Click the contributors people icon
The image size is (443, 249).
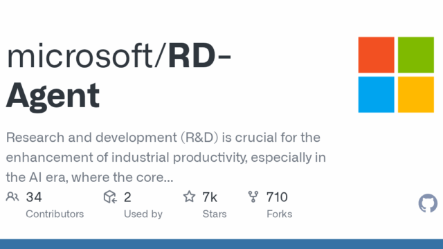[x=12, y=196]
